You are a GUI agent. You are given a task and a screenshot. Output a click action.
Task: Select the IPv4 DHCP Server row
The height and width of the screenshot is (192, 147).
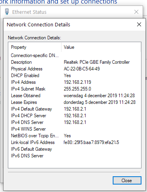point(74,116)
